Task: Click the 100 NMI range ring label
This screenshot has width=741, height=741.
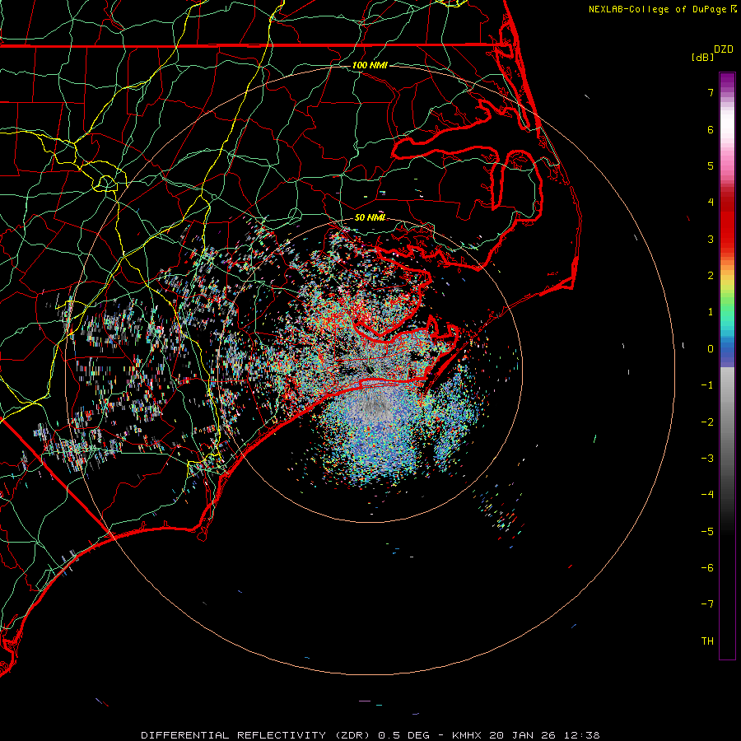Action: [x=370, y=65]
